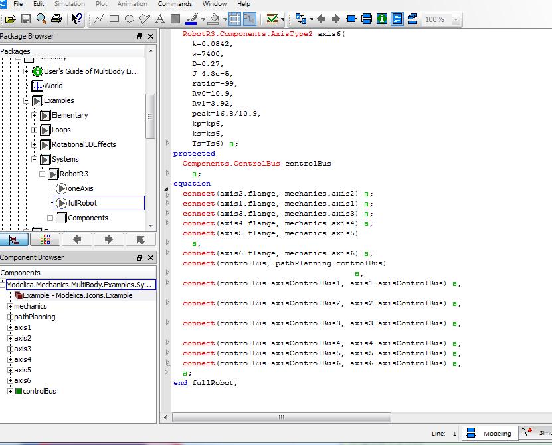Click the oneAxis example play icon

tap(61, 189)
